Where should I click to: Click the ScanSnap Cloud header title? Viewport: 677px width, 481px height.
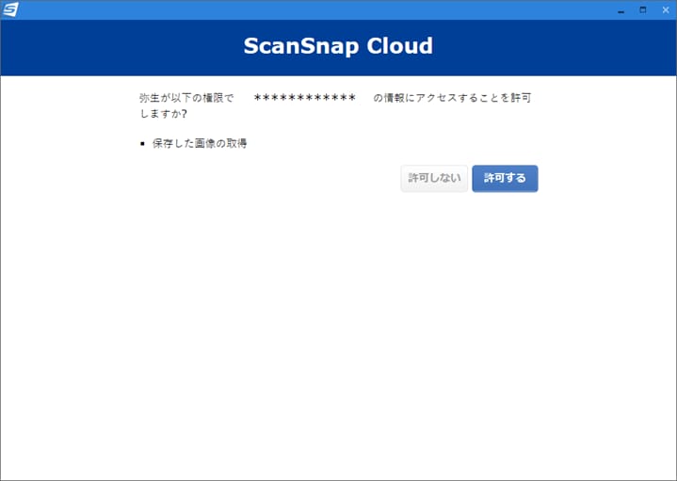click(338, 46)
